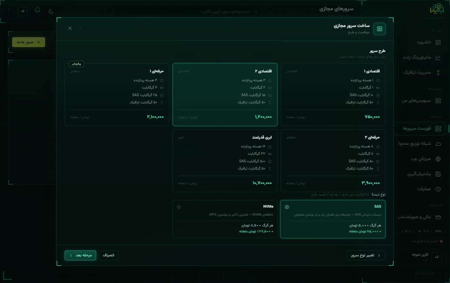Open the پشتیبان‌گیری save-disk icon

click(438, 174)
